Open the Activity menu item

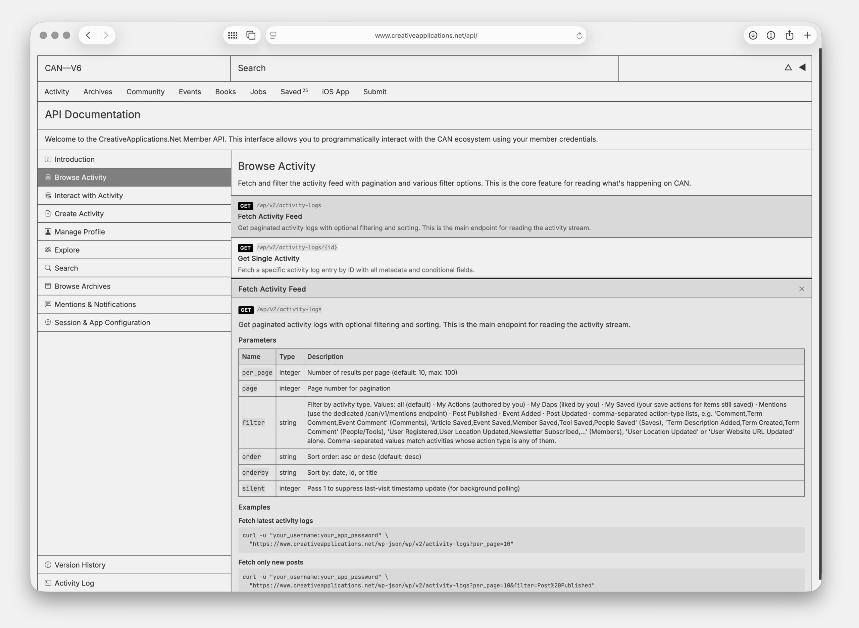(x=57, y=92)
